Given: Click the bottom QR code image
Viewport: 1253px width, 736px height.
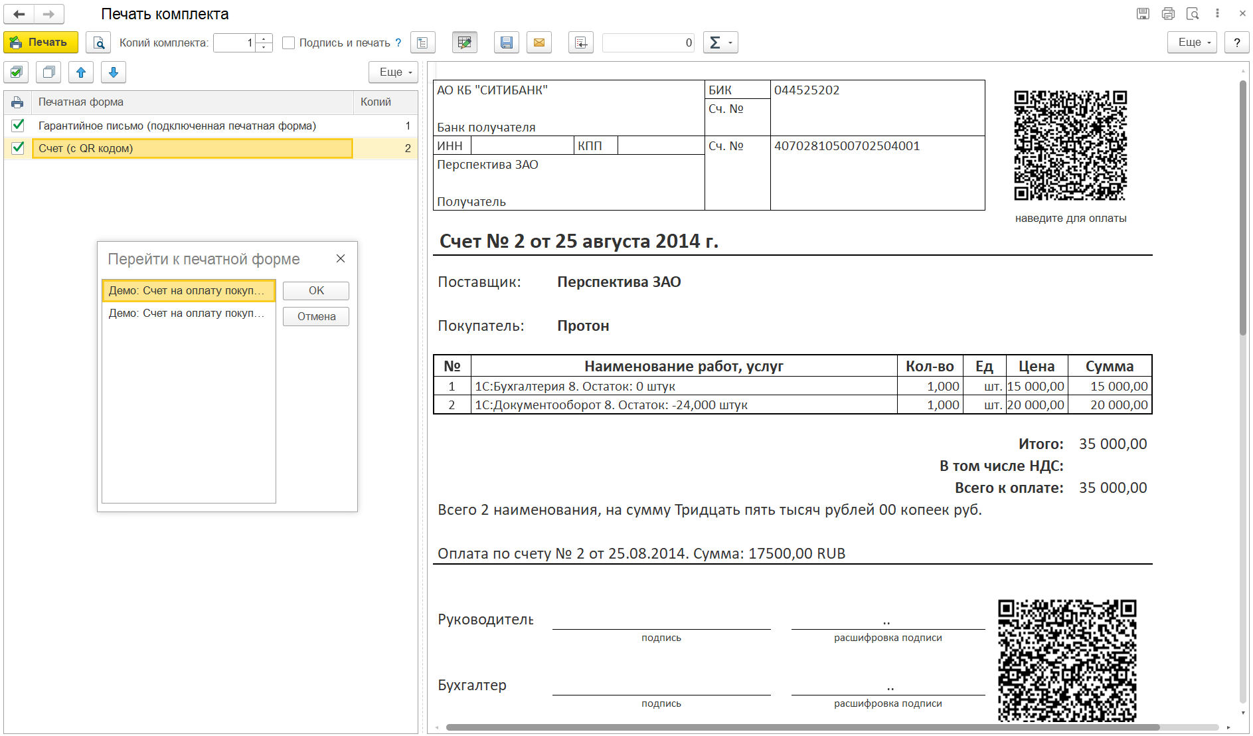Looking at the screenshot, I should coord(1067,660).
